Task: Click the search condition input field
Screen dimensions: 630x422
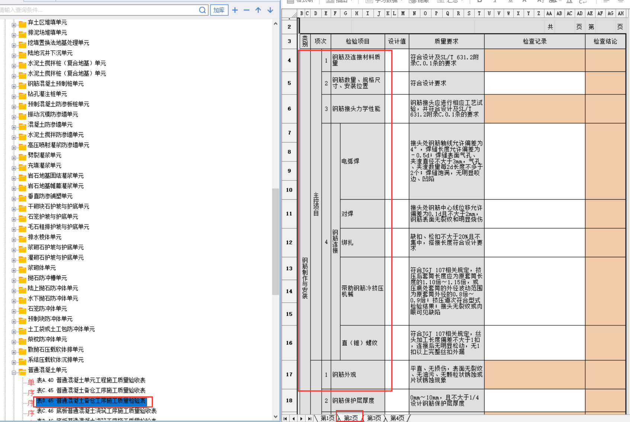Action: 99,10
